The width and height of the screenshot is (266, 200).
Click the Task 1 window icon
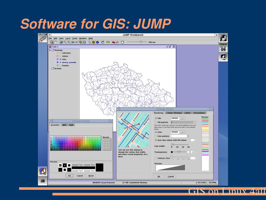tap(50, 47)
